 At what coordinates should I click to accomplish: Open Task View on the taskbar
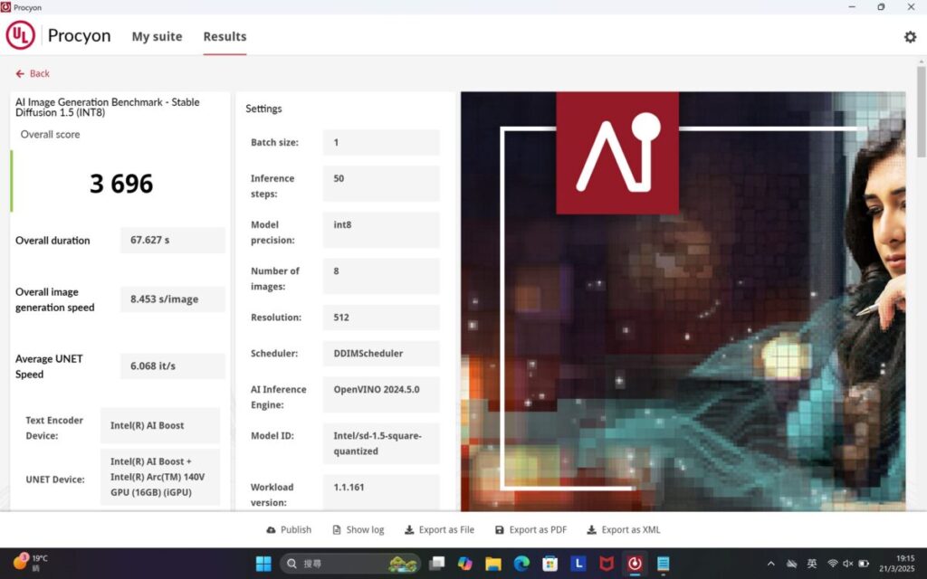[x=437, y=564]
